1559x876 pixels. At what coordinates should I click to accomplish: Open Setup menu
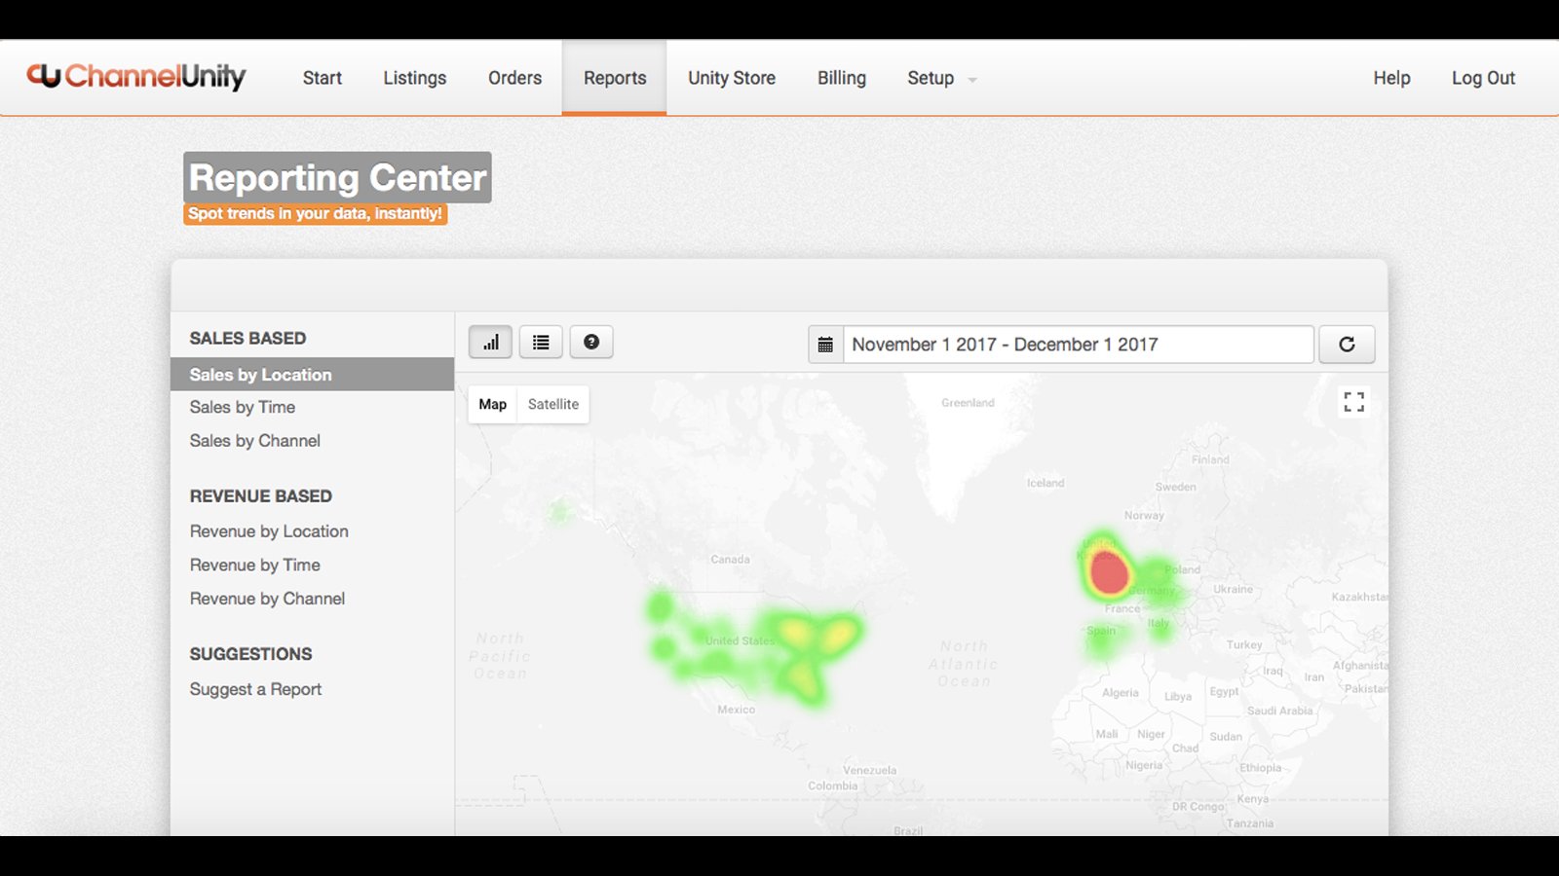pos(931,78)
